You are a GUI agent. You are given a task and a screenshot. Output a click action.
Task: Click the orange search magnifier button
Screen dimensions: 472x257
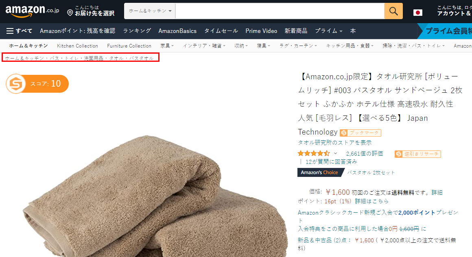point(393,11)
